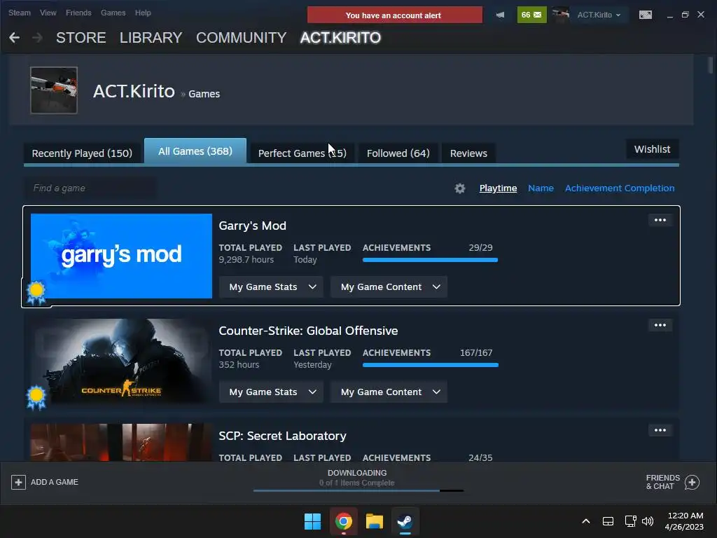This screenshot has height=538, width=717.
Task: Expand Garry's Mod My Game Content dropdown
Action: [389, 287]
